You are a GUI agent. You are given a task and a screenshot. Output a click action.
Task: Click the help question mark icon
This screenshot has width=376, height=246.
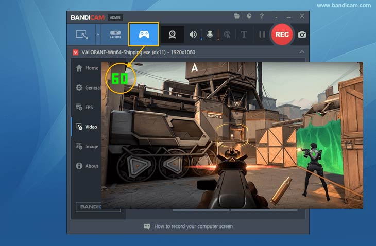click(262, 16)
